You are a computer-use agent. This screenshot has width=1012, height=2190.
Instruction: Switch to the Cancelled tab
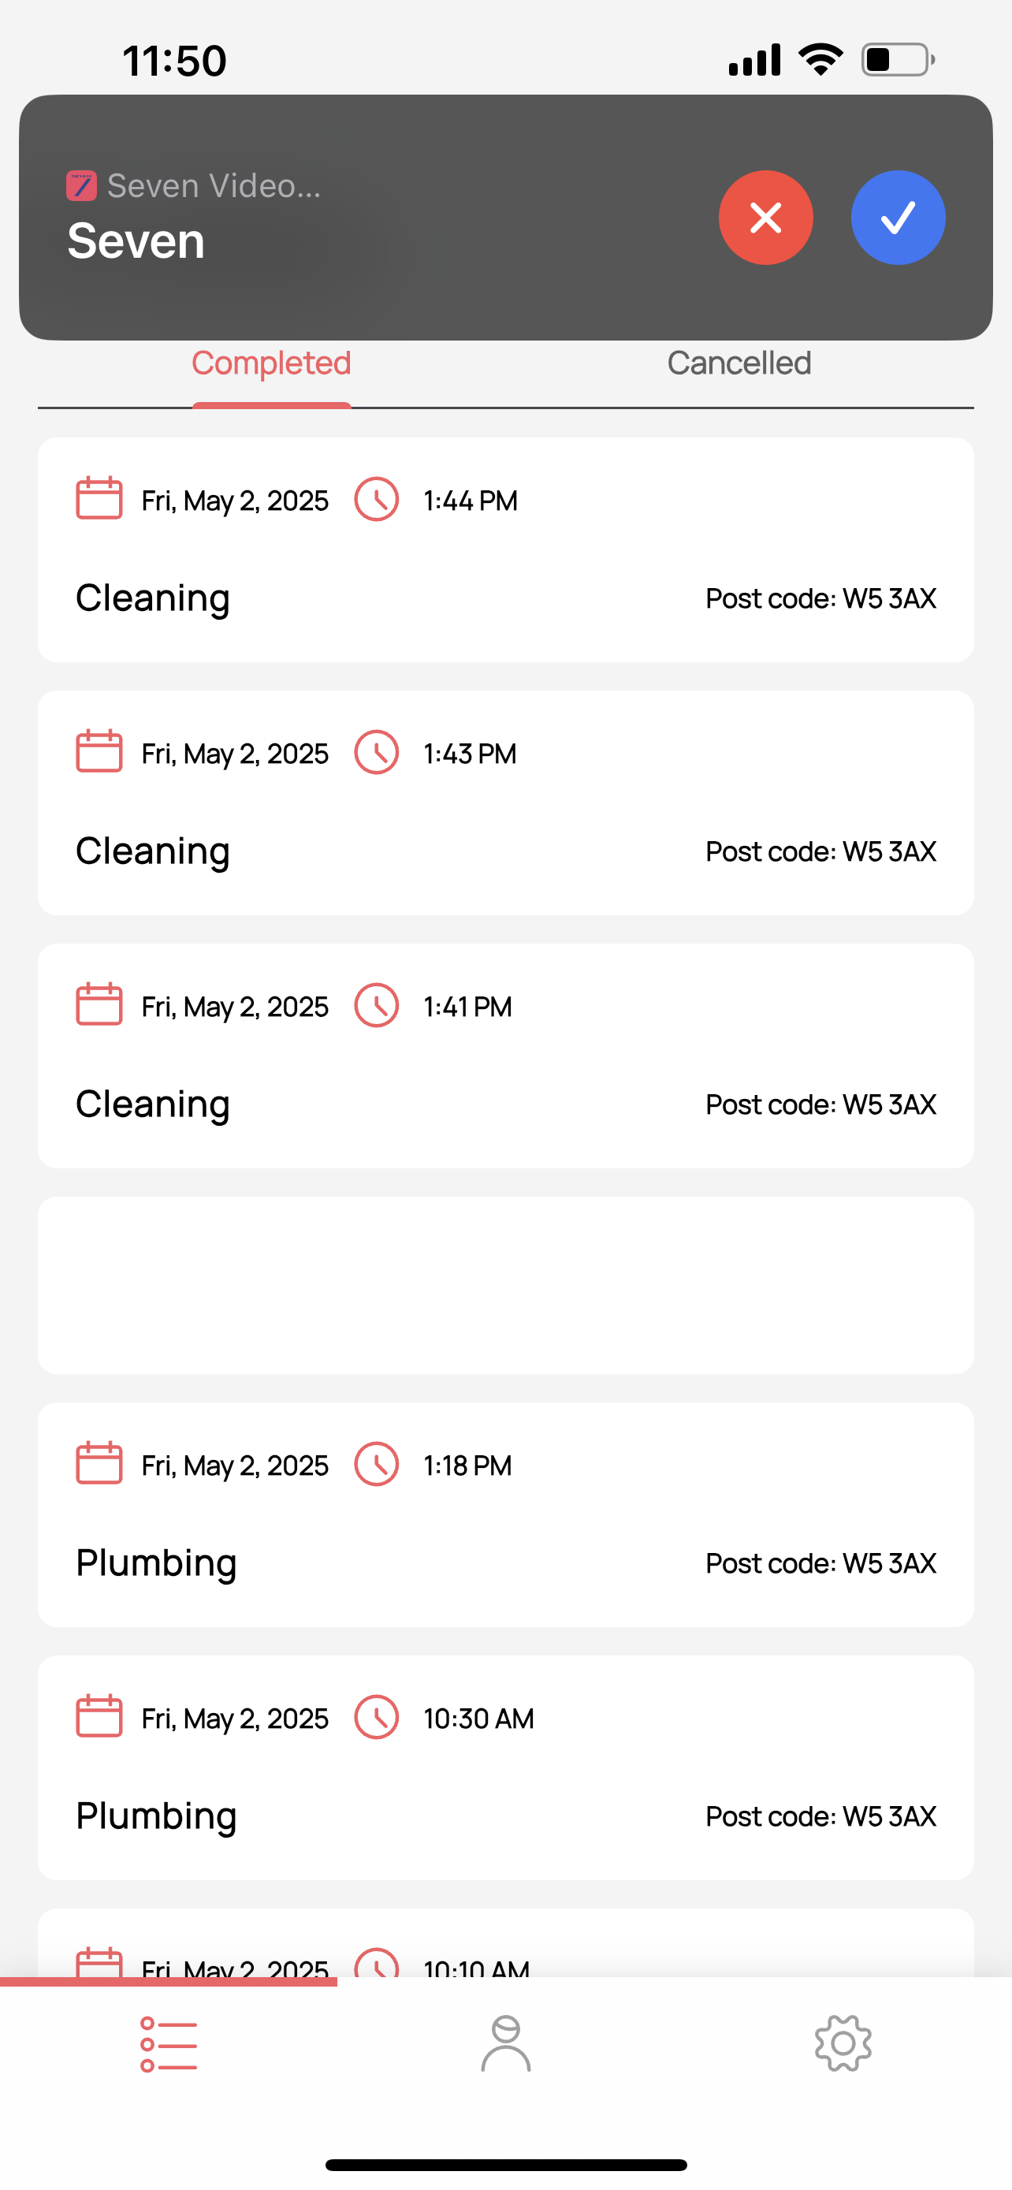[739, 364]
